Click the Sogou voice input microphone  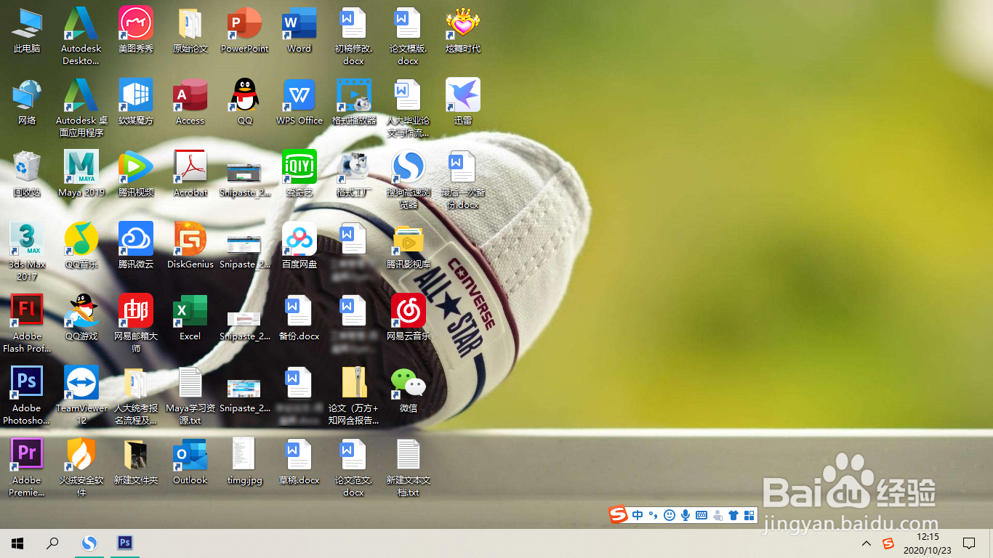coord(685,515)
